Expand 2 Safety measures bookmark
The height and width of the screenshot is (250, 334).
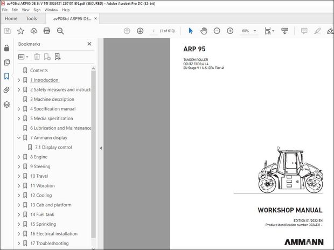coord(19,90)
